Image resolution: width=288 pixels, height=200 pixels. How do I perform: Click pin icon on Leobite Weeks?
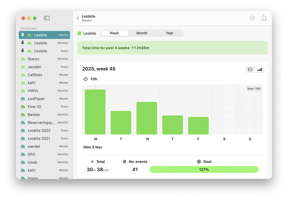[23, 35]
